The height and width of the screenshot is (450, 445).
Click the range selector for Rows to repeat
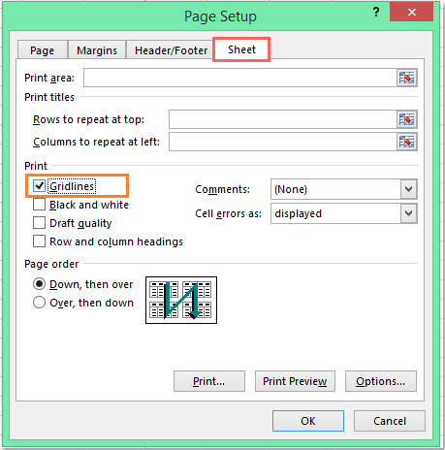[x=407, y=119]
